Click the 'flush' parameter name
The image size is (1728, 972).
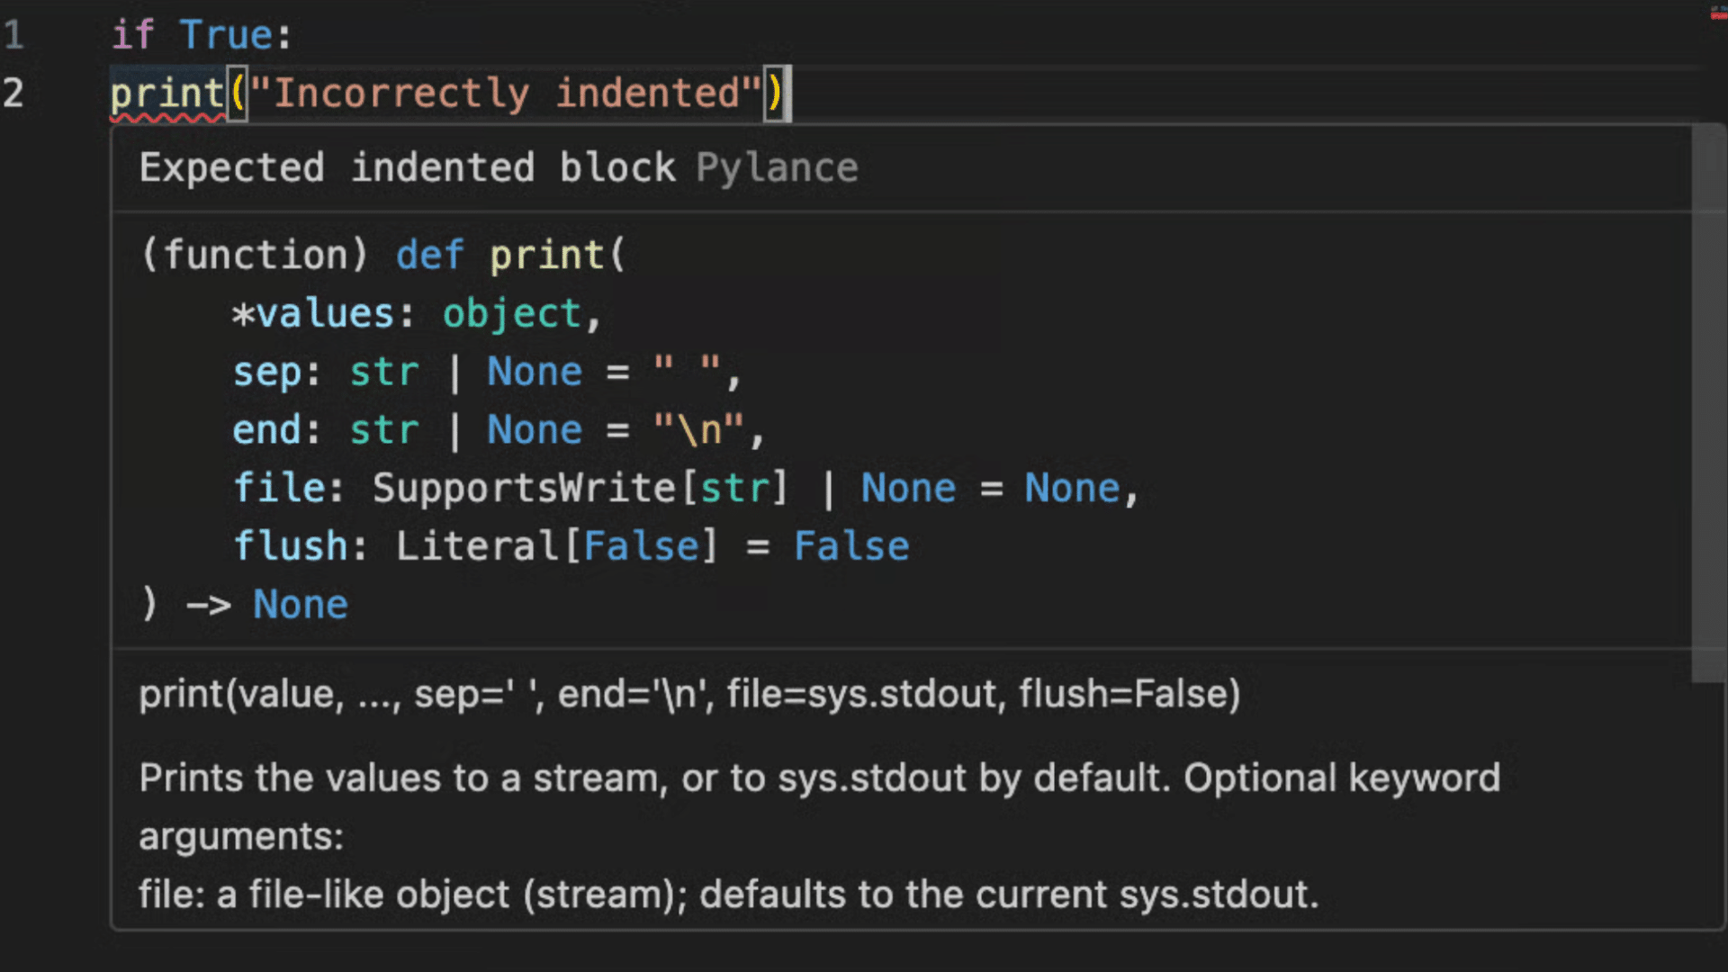291,546
